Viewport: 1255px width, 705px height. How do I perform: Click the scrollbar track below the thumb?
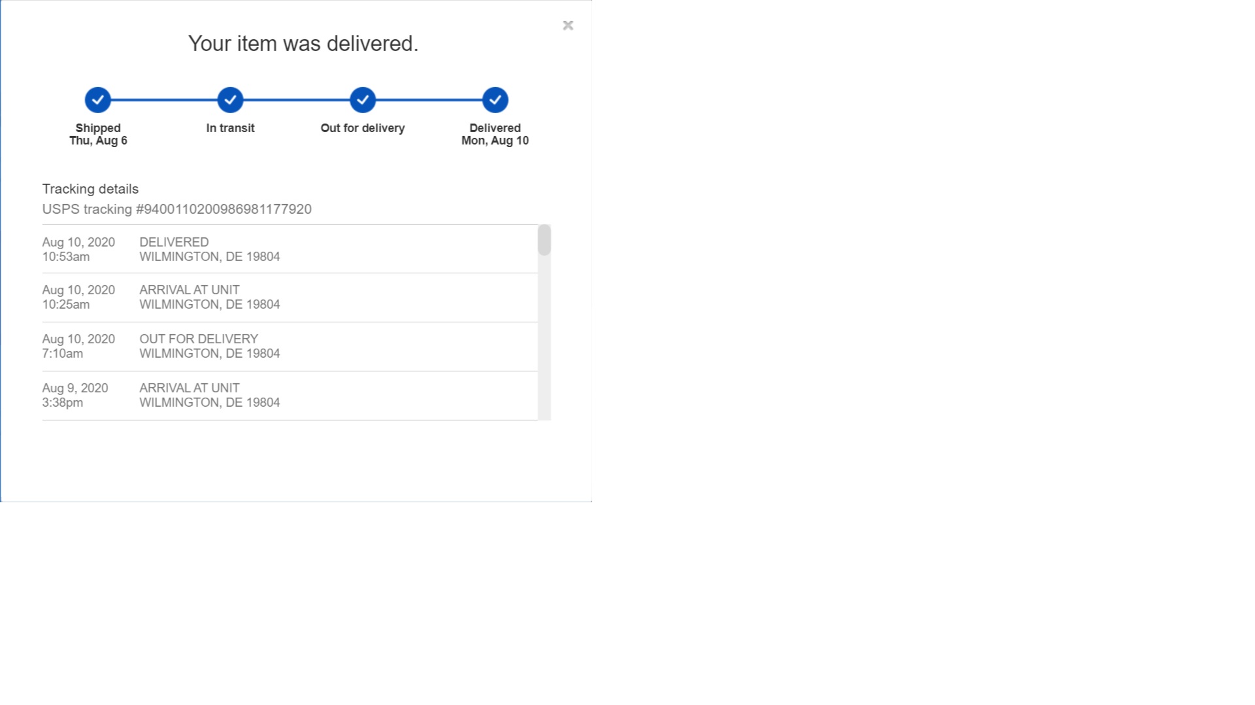point(544,340)
